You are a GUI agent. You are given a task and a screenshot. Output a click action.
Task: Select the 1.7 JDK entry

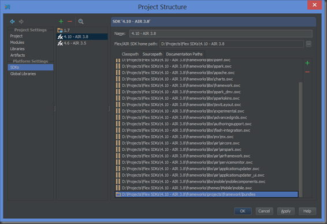pos(82,31)
